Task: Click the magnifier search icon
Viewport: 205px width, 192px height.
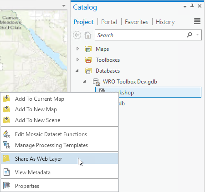Action: (x=189, y=35)
